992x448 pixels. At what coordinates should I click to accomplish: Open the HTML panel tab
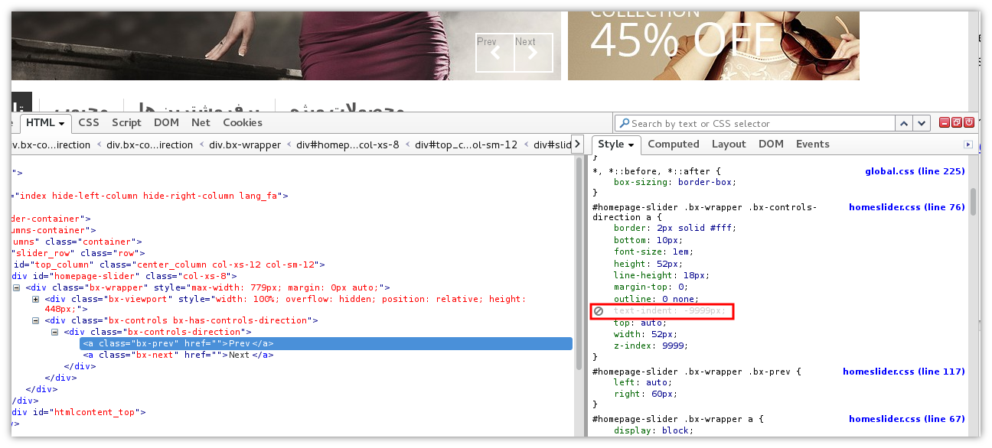point(45,122)
